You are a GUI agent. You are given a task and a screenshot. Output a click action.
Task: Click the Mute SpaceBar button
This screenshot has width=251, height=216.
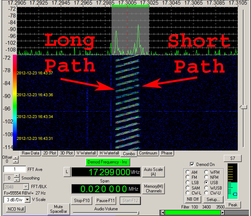[58, 209]
